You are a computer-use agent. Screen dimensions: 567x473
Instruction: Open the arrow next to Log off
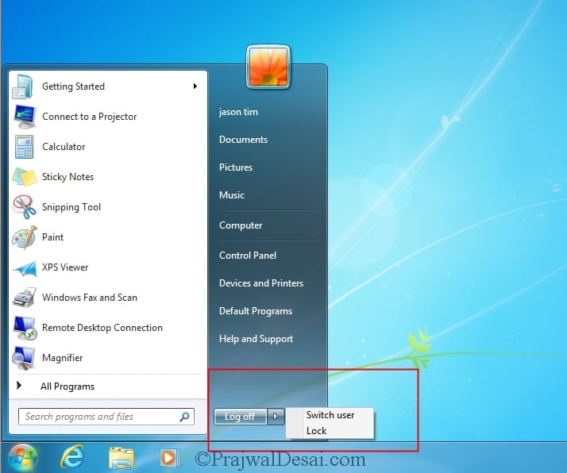pos(276,417)
